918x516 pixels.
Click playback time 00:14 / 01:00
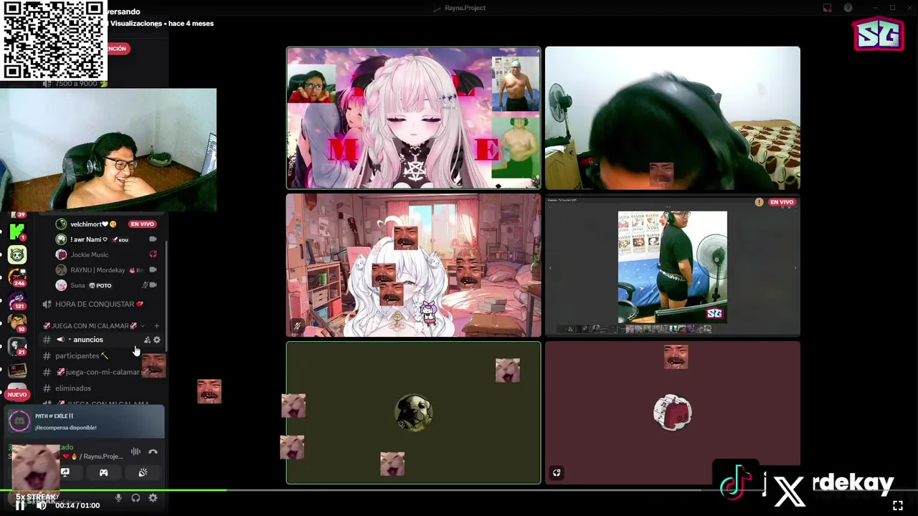(77, 505)
